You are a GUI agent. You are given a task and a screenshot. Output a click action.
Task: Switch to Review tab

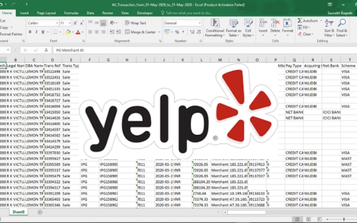pos(108,13)
